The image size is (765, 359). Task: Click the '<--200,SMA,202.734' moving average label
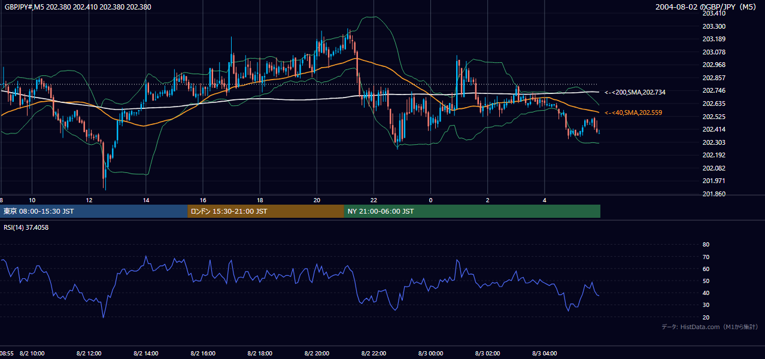[x=635, y=92]
